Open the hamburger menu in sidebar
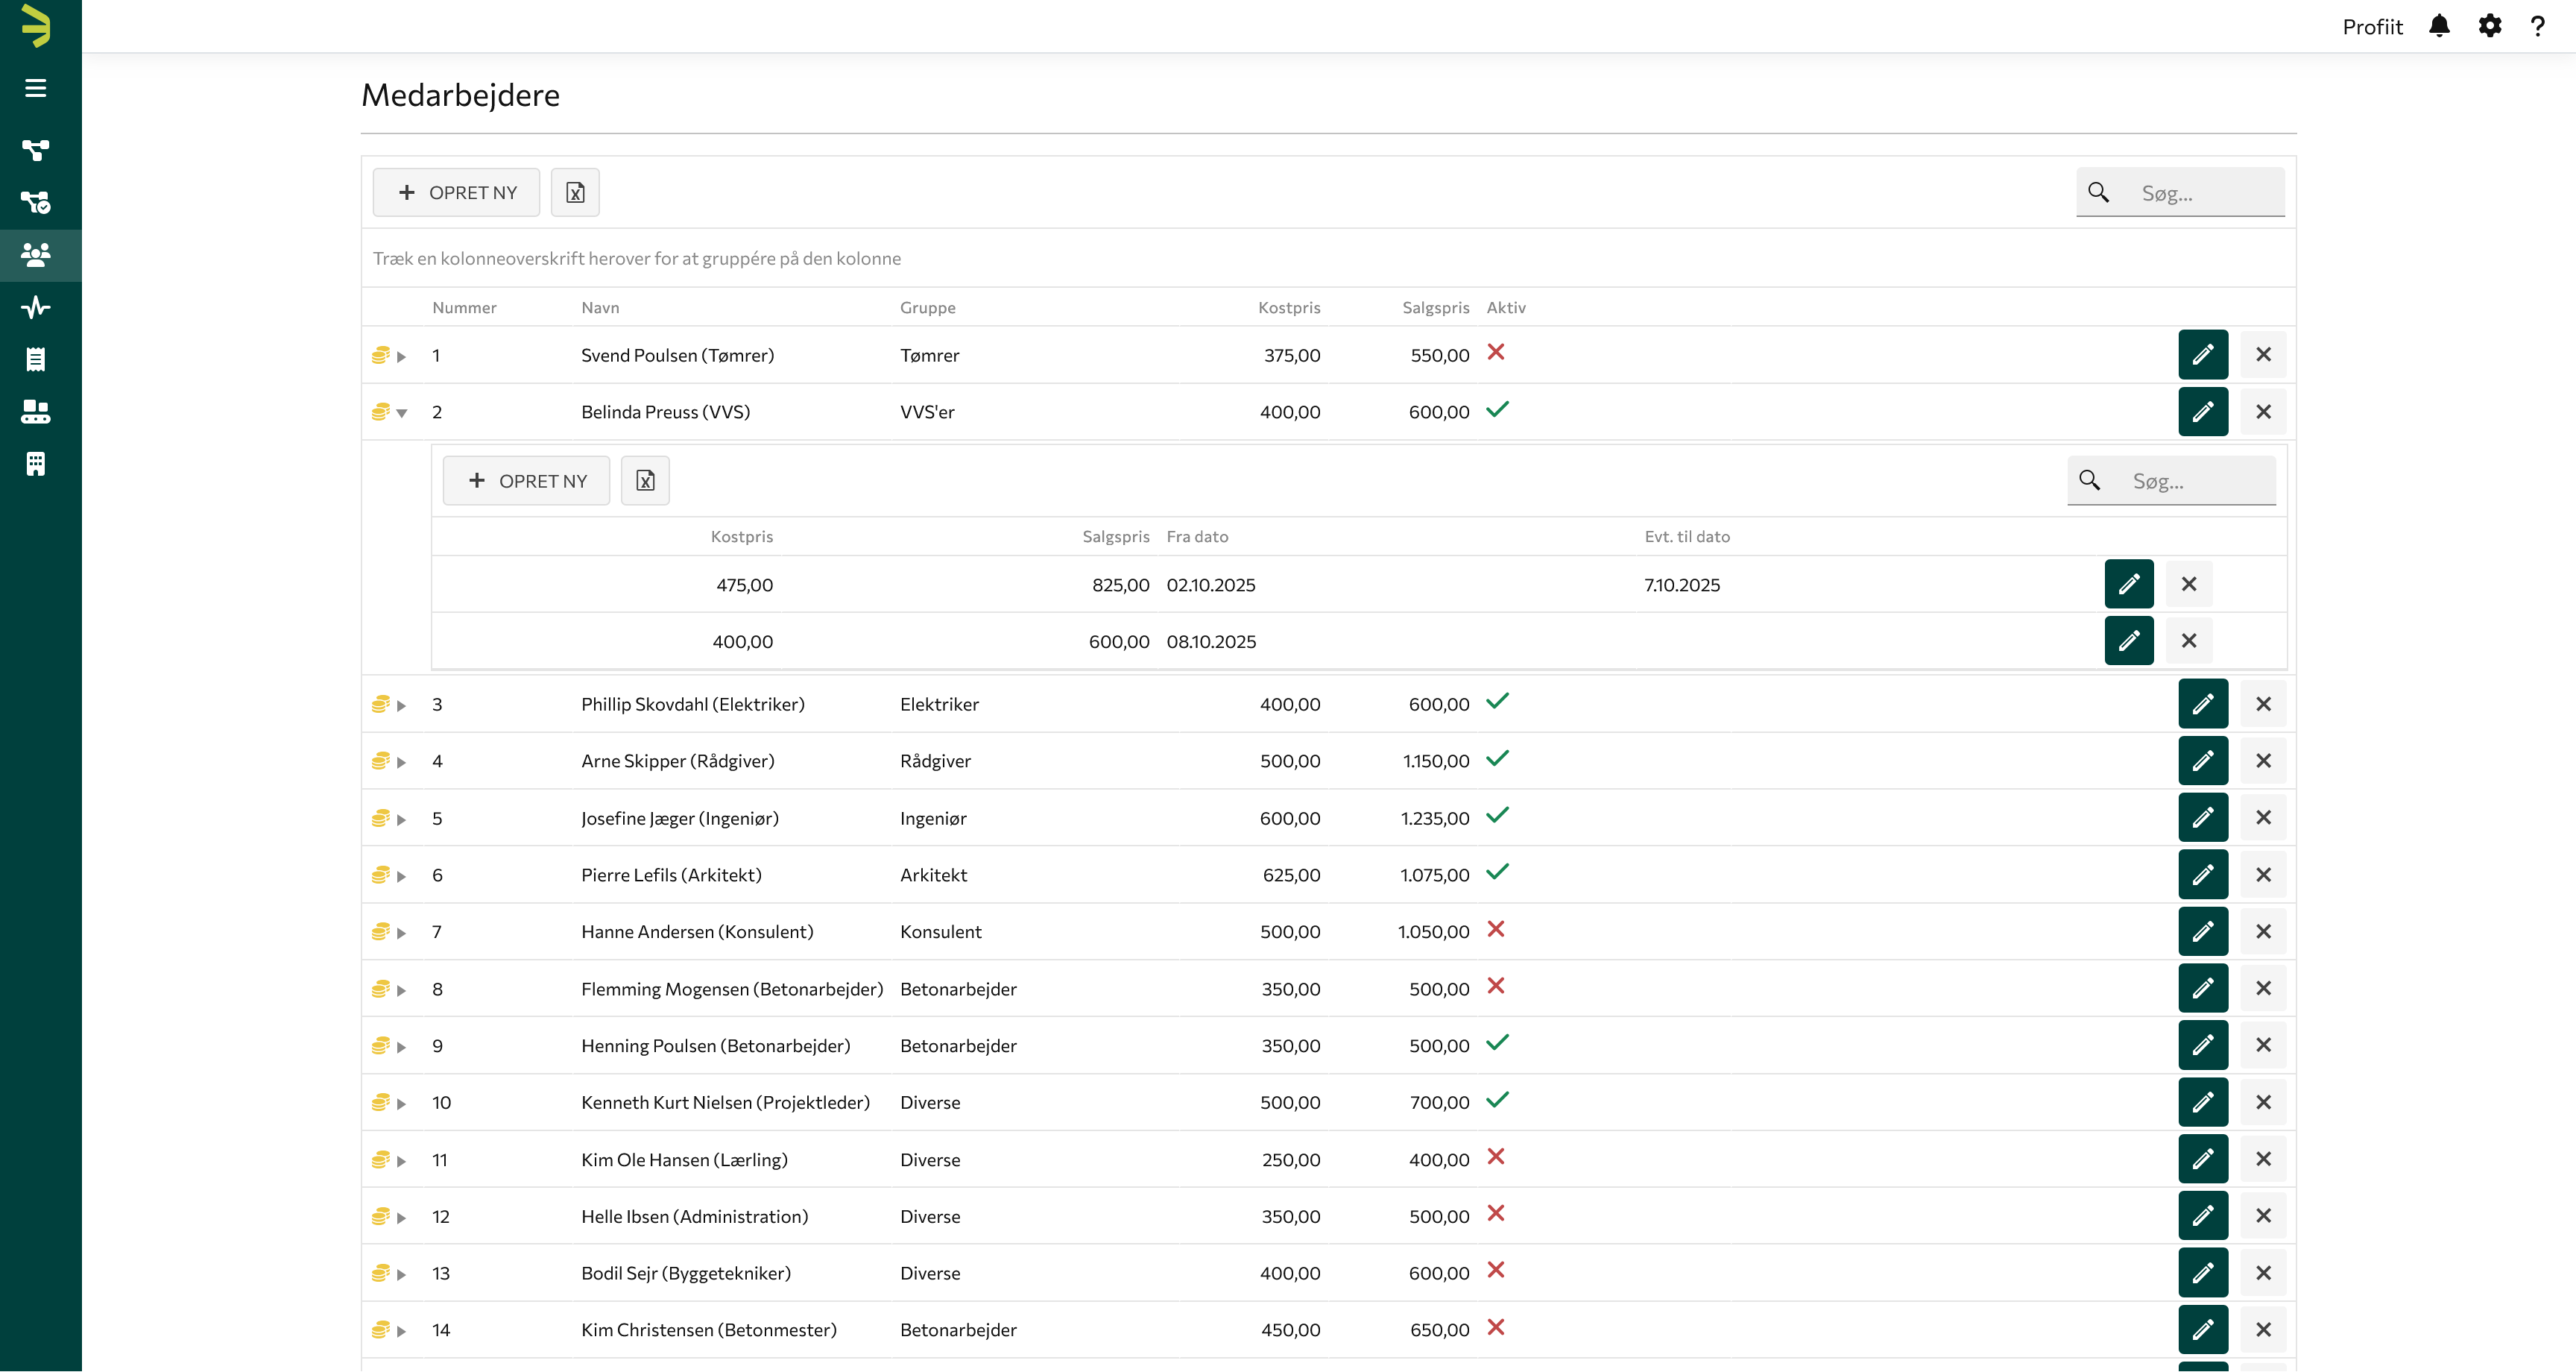2576x1372 pixels. [36, 88]
